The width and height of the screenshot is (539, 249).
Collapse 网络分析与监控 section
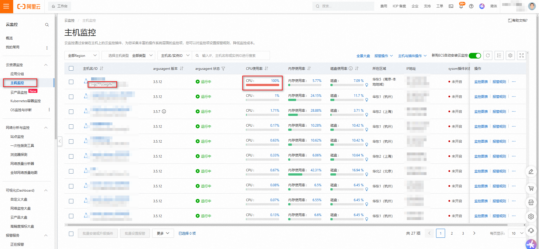pos(46,128)
